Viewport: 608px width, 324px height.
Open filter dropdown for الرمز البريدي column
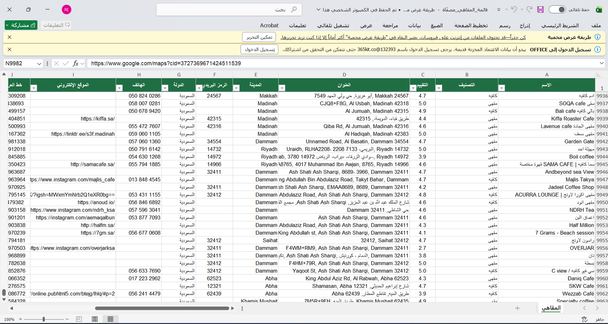click(x=199, y=88)
